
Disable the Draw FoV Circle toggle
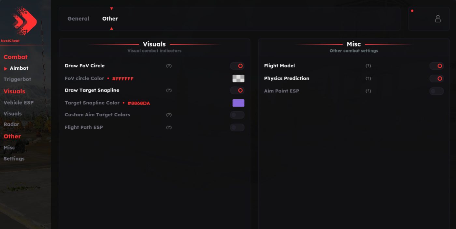[x=237, y=66]
